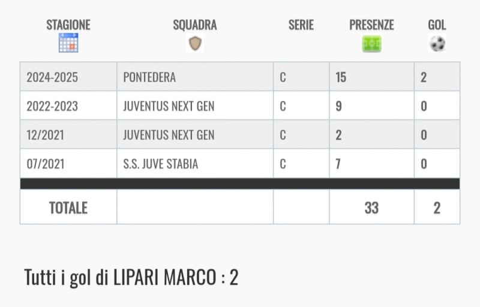Click the shield crest icon under SQUADRA
The image size is (480, 307).
[195, 43]
